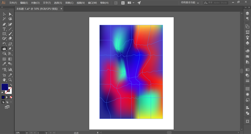Switch to the 未标题-1.ai document tab
The width and height of the screenshot is (251, 134).
point(37,9)
